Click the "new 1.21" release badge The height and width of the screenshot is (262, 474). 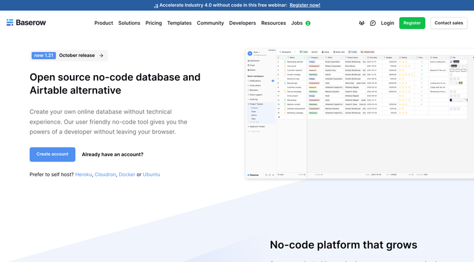coord(43,56)
